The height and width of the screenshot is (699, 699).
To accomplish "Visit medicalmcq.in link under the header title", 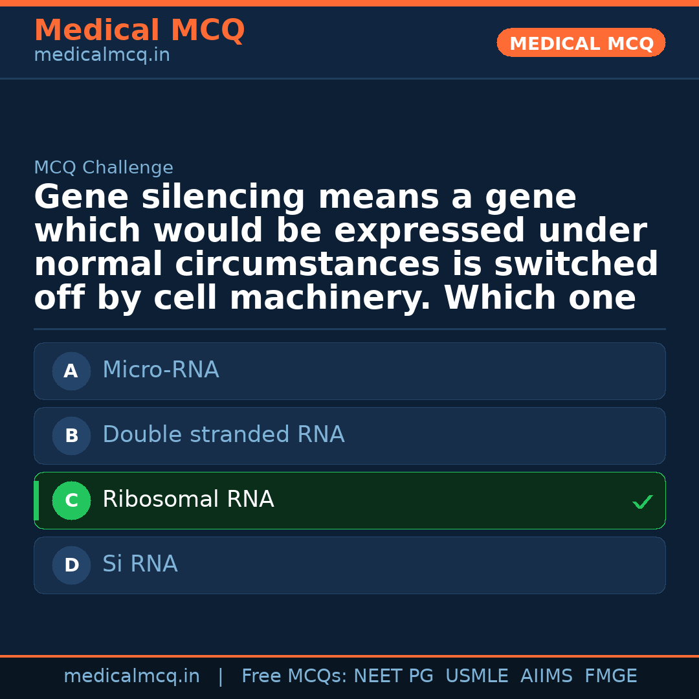I will tap(102, 56).
